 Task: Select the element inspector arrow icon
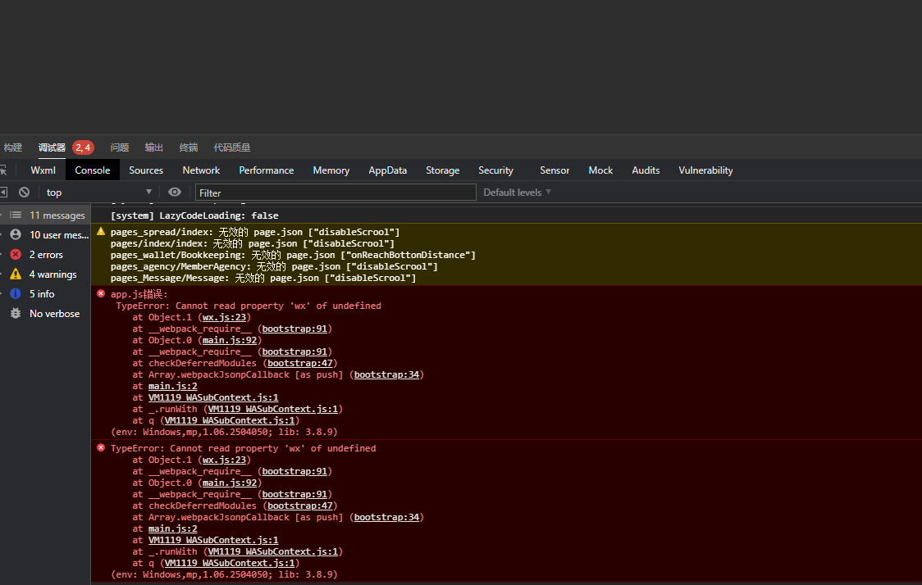3,170
